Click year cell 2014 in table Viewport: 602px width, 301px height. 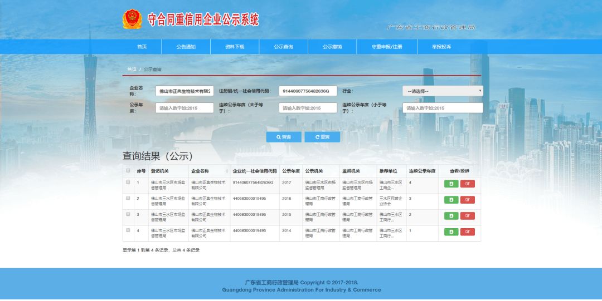coord(287,231)
